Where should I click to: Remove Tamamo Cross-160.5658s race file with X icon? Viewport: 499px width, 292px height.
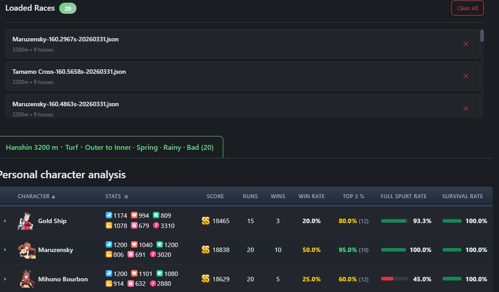[x=466, y=76]
